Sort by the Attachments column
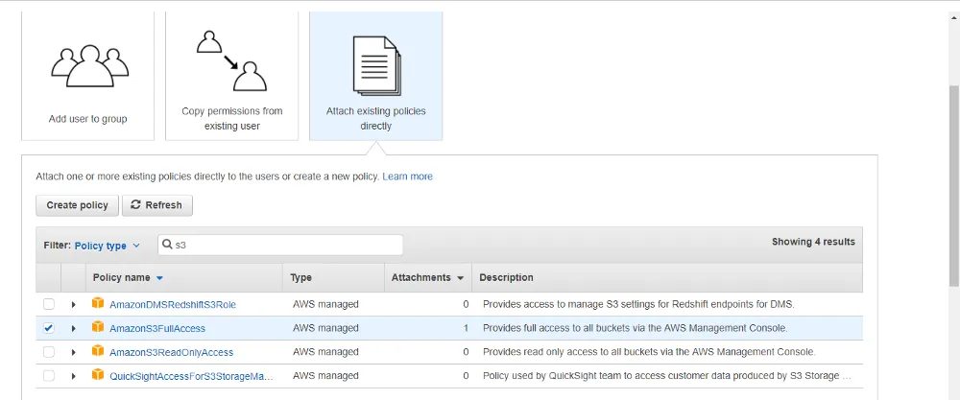Screen dimensions: 960x400 pyautogui.click(x=427, y=277)
